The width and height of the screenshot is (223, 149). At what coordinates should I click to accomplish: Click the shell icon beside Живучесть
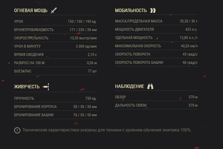pos(46,87)
